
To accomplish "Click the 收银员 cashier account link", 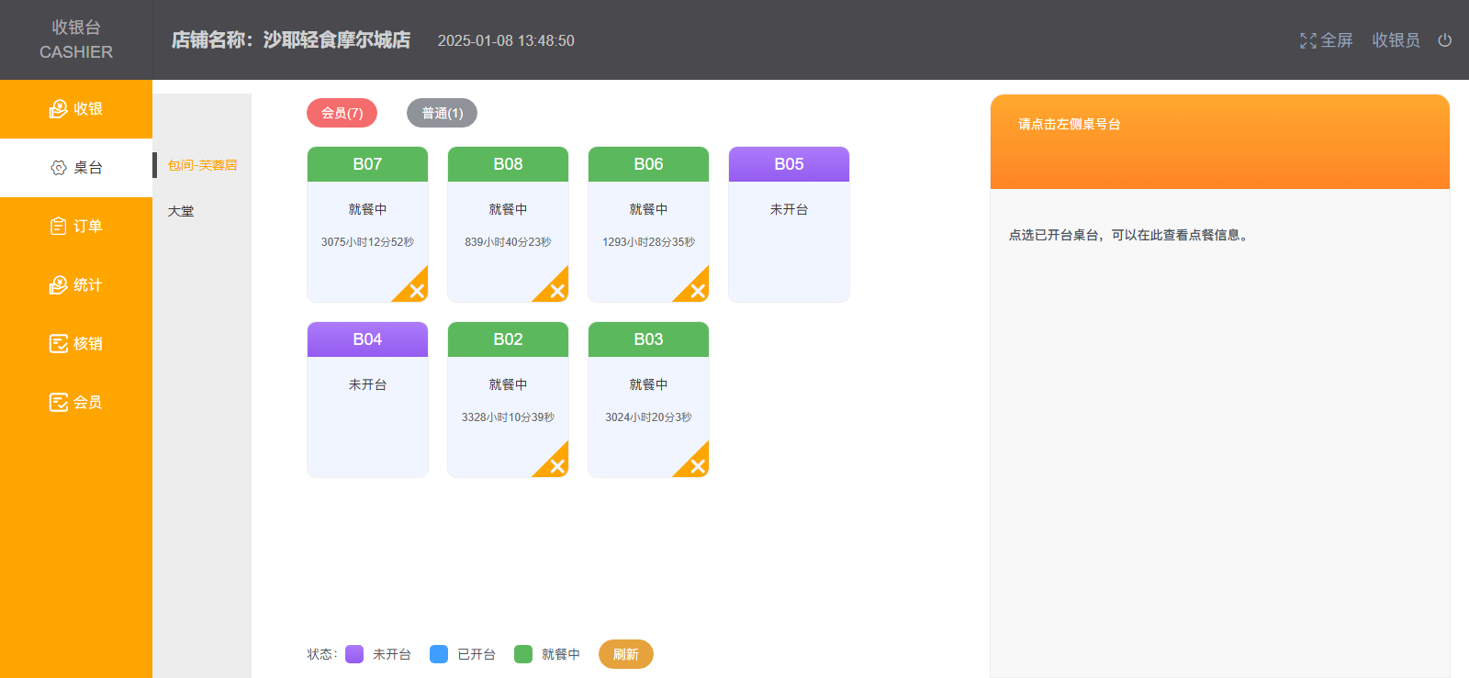I will [x=1396, y=40].
